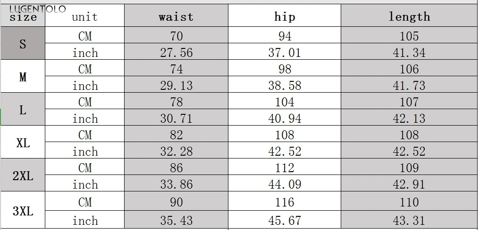Select hip value 38.58 cell
Image resolution: width=479 pixels, height=230 pixels.
tap(285, 86)
